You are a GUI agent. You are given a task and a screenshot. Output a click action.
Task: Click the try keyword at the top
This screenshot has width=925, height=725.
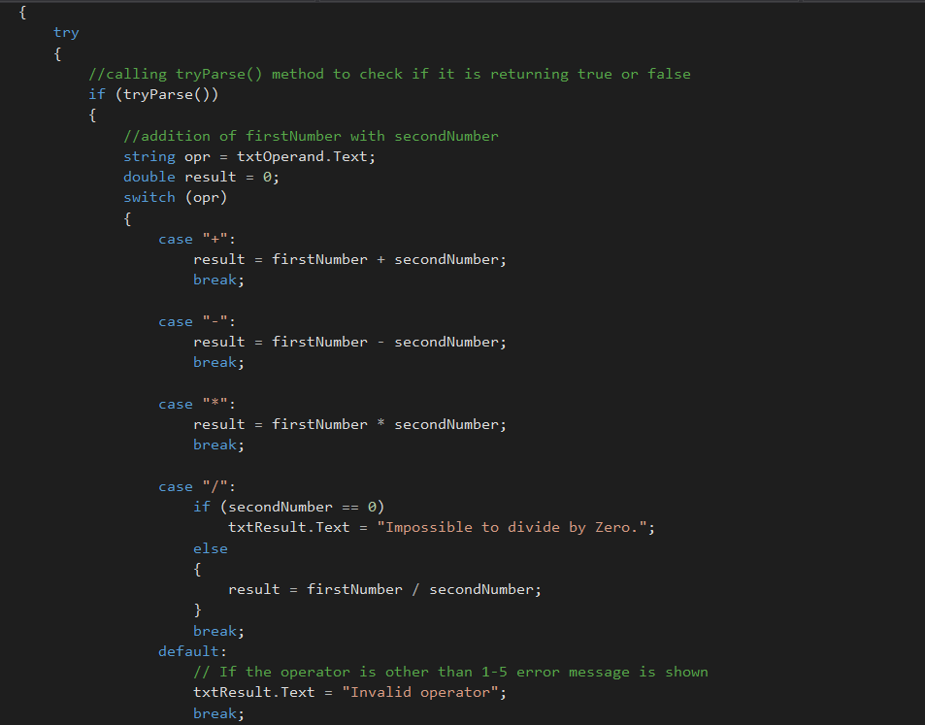[x=65, y=32]
